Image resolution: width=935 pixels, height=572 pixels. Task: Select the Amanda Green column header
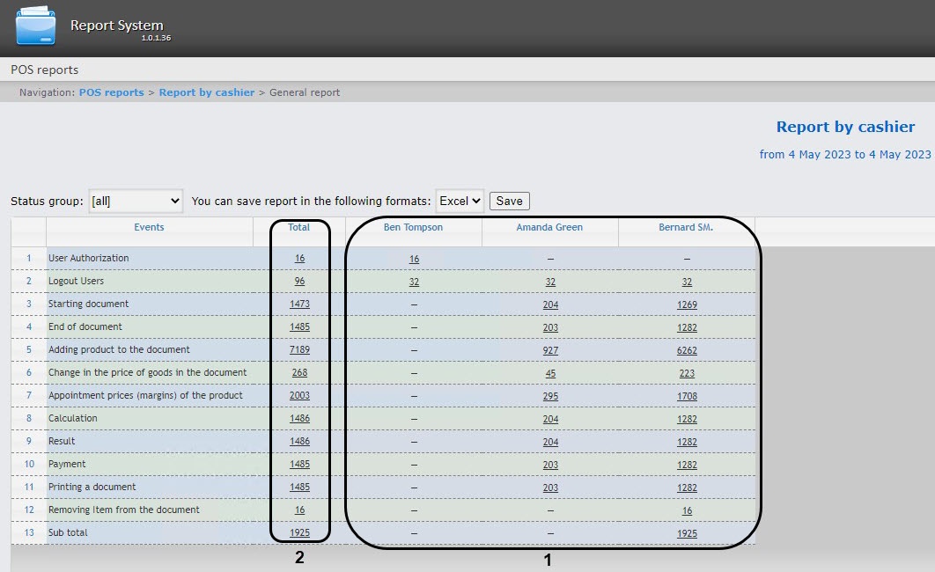tap(549, 227)
